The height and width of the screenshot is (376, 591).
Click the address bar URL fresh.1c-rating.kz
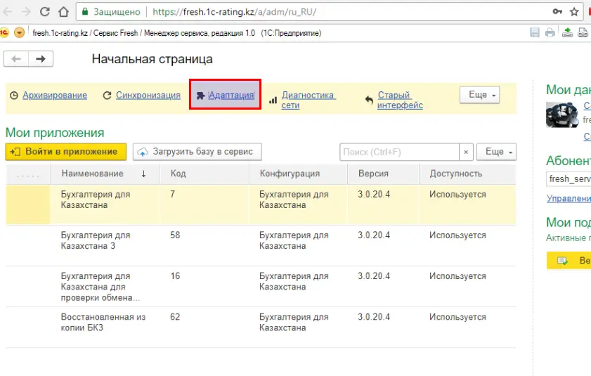(235, 12)
